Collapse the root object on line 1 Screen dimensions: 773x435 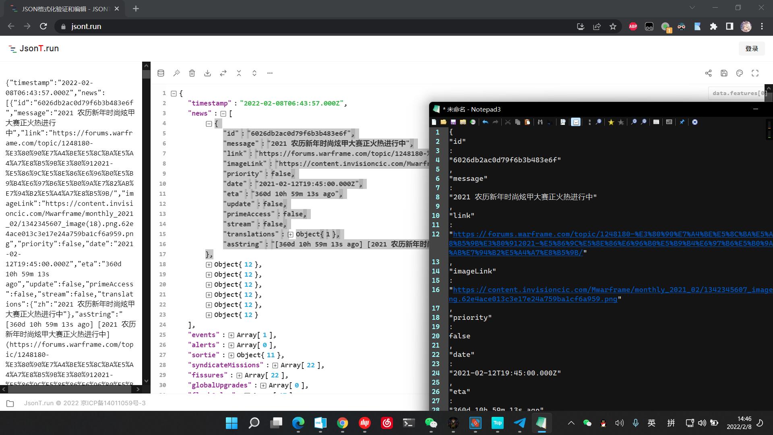pyautogui.click(x=174, y=93)
